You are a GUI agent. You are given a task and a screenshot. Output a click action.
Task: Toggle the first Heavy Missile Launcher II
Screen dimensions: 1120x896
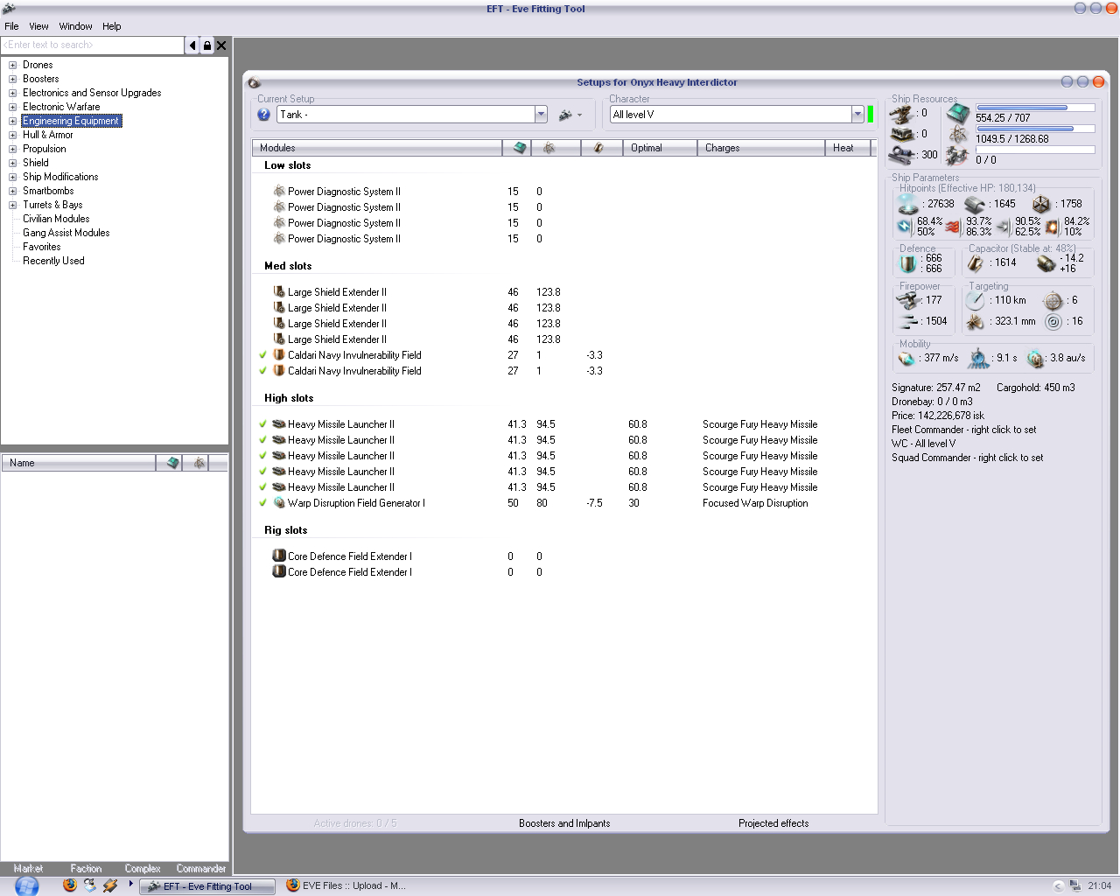262,424
